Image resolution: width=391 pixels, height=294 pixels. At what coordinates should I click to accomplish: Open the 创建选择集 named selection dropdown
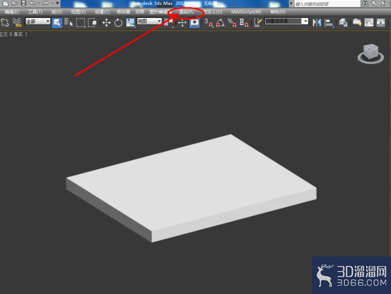click(286, 21)
